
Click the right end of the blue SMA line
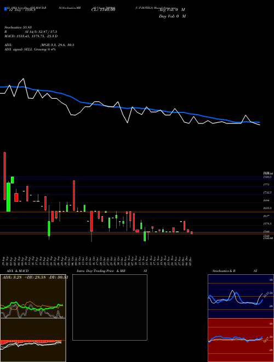(259, 122)
